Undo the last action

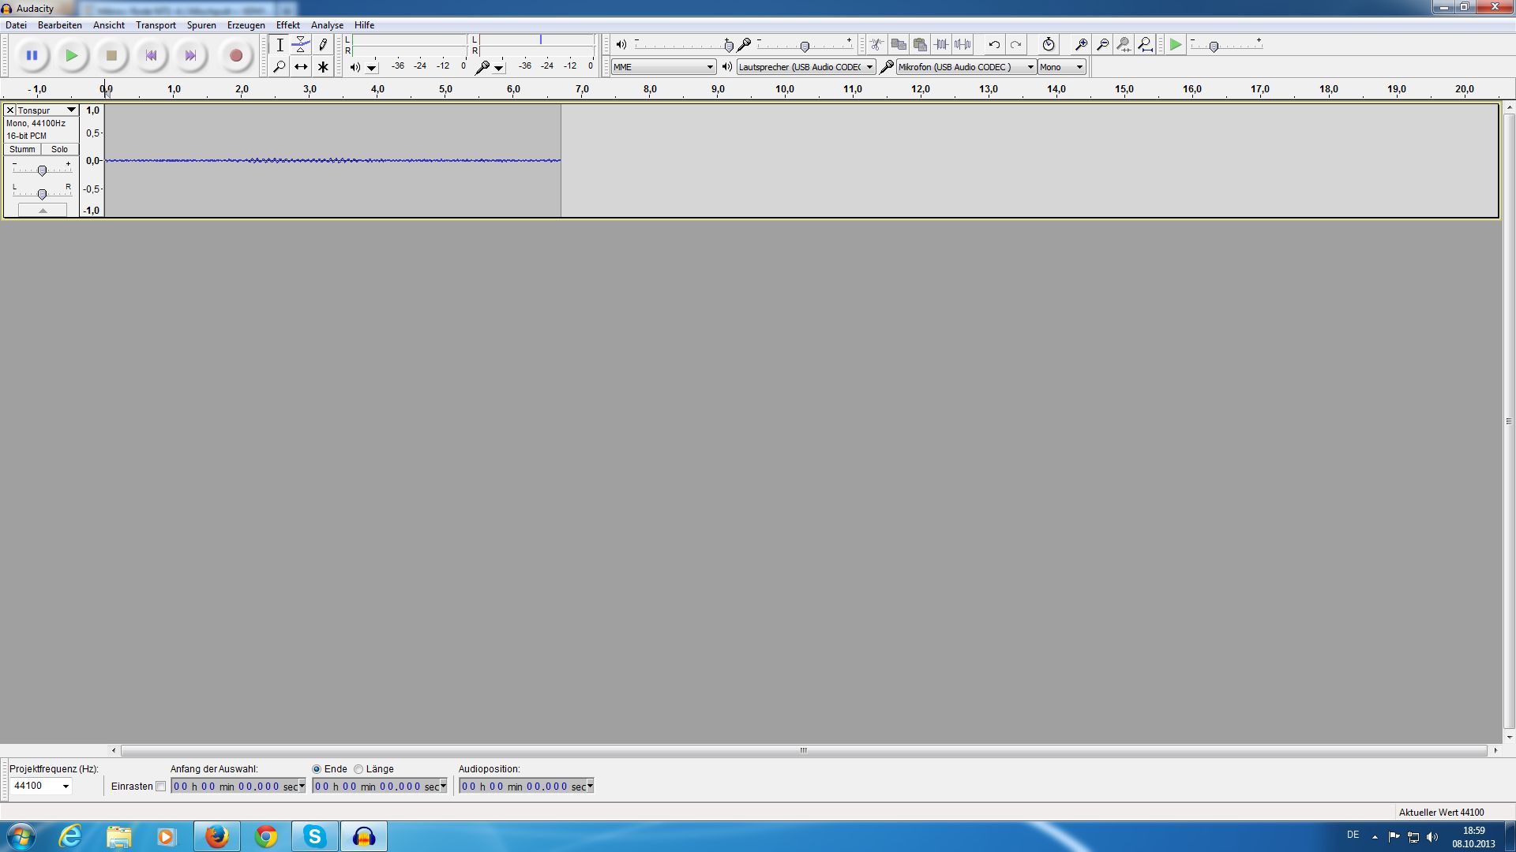coord(994,45)
